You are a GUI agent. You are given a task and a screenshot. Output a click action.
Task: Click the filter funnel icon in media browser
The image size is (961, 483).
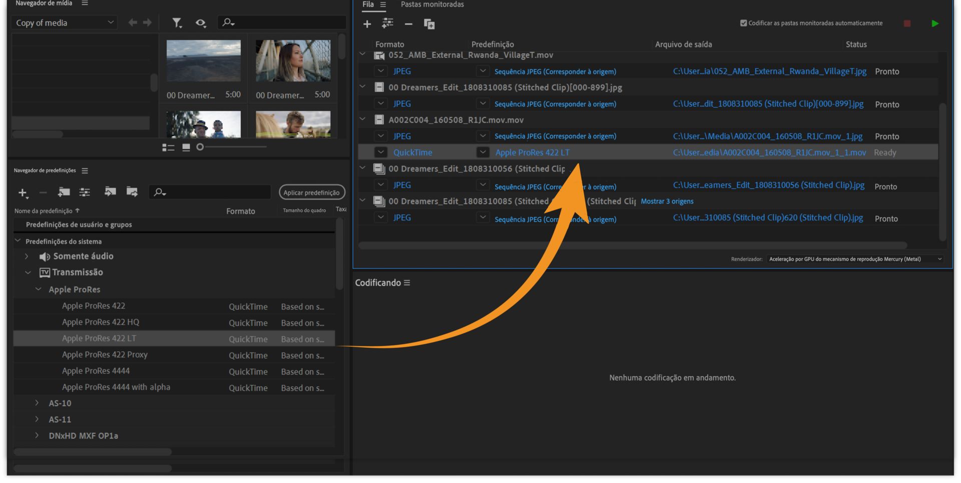point(177,23)
